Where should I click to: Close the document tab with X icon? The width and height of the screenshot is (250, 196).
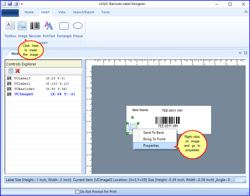tap(246, 53)
